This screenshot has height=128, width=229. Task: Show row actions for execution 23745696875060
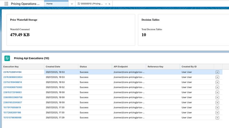[217, 88]
